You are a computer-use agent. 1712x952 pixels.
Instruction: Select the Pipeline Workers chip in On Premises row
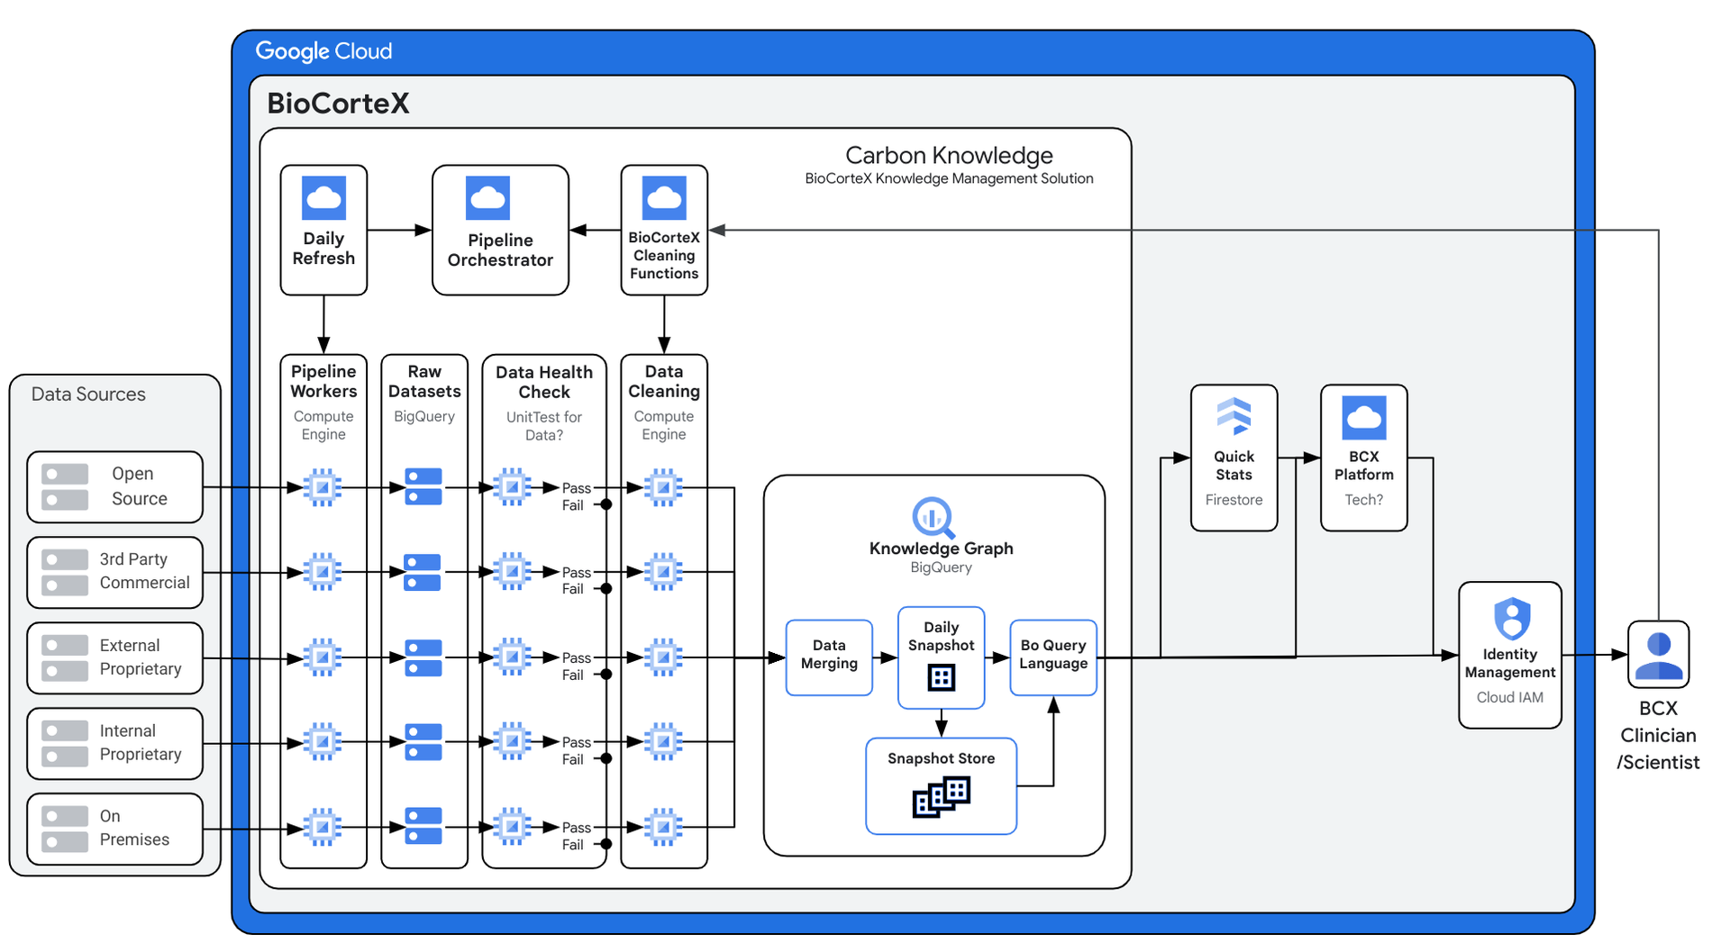(x=323, y=827)
